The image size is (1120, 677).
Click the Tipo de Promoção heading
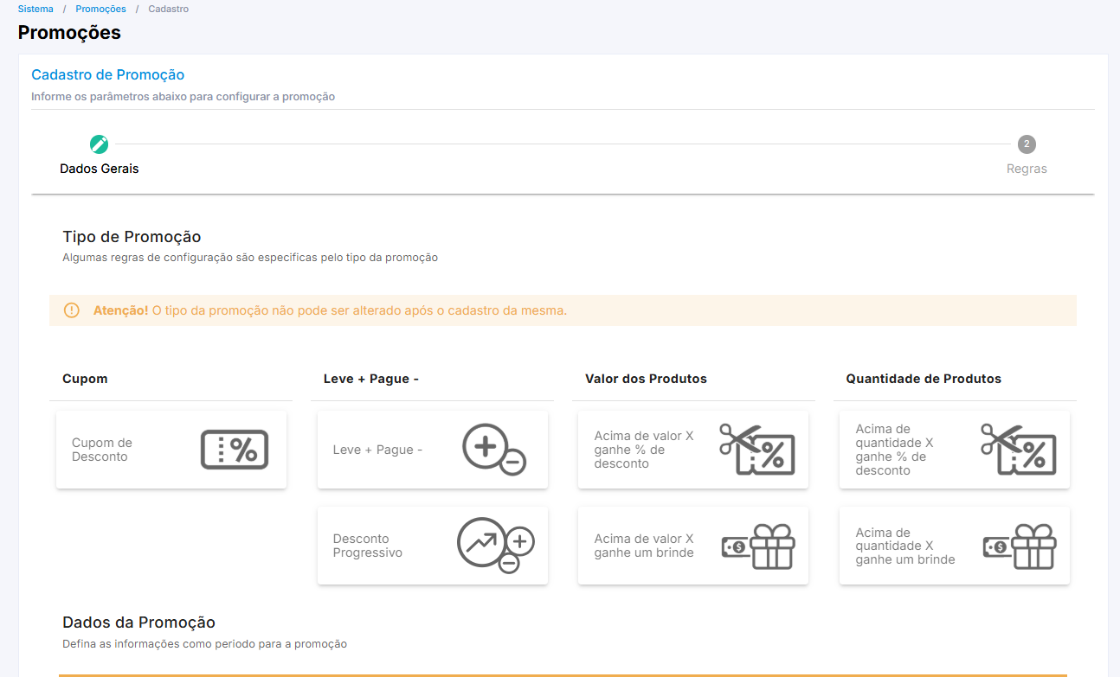[132, 237]
